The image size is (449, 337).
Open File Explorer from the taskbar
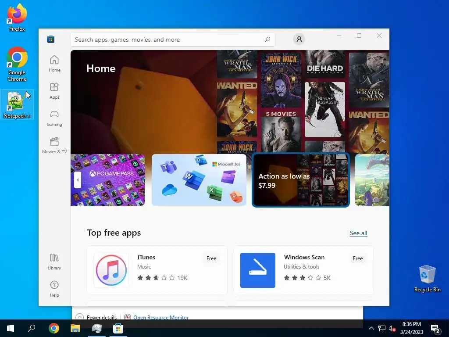pyautogui.click(x=75, y=328)
